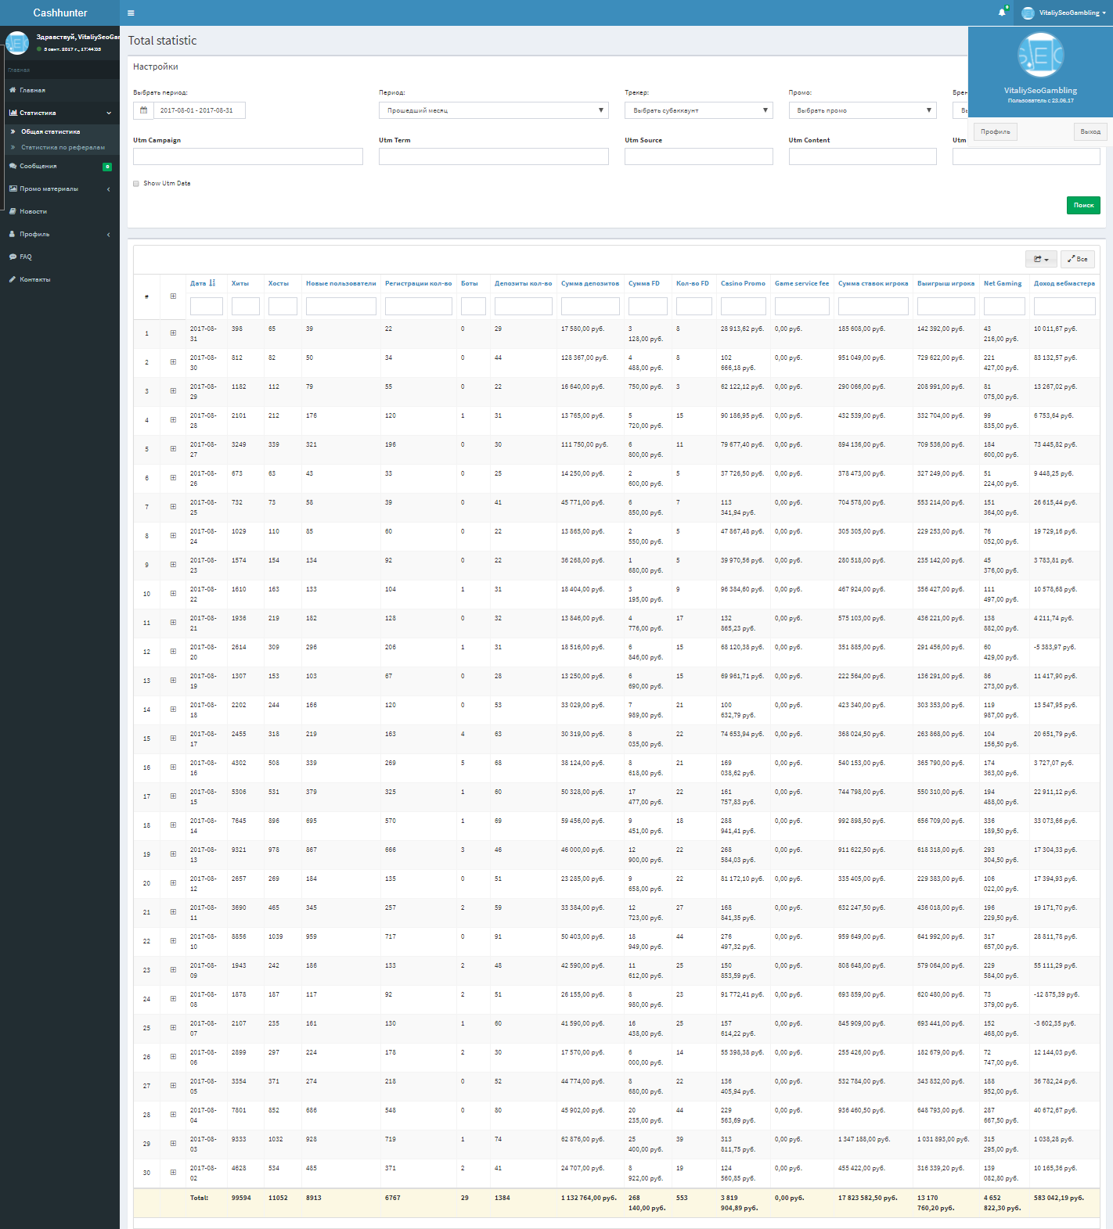Expand details of row number 25
Image resolution: width=1113 pixels, height=1229 pixels.
(x=173, y=1028)
